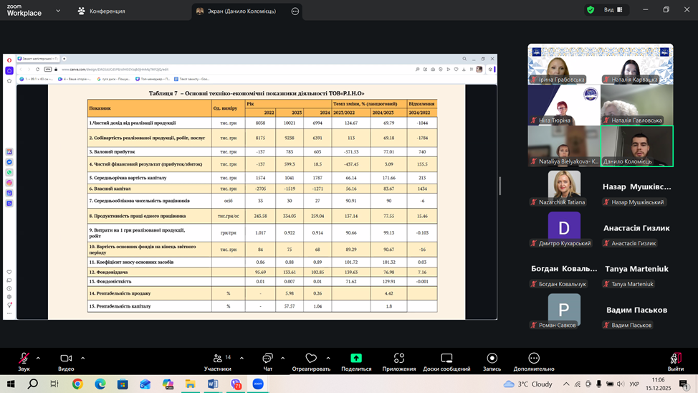Open the Приложения apps icon
The height and width of the screenshot is (393, 698).
pos(398,359)
